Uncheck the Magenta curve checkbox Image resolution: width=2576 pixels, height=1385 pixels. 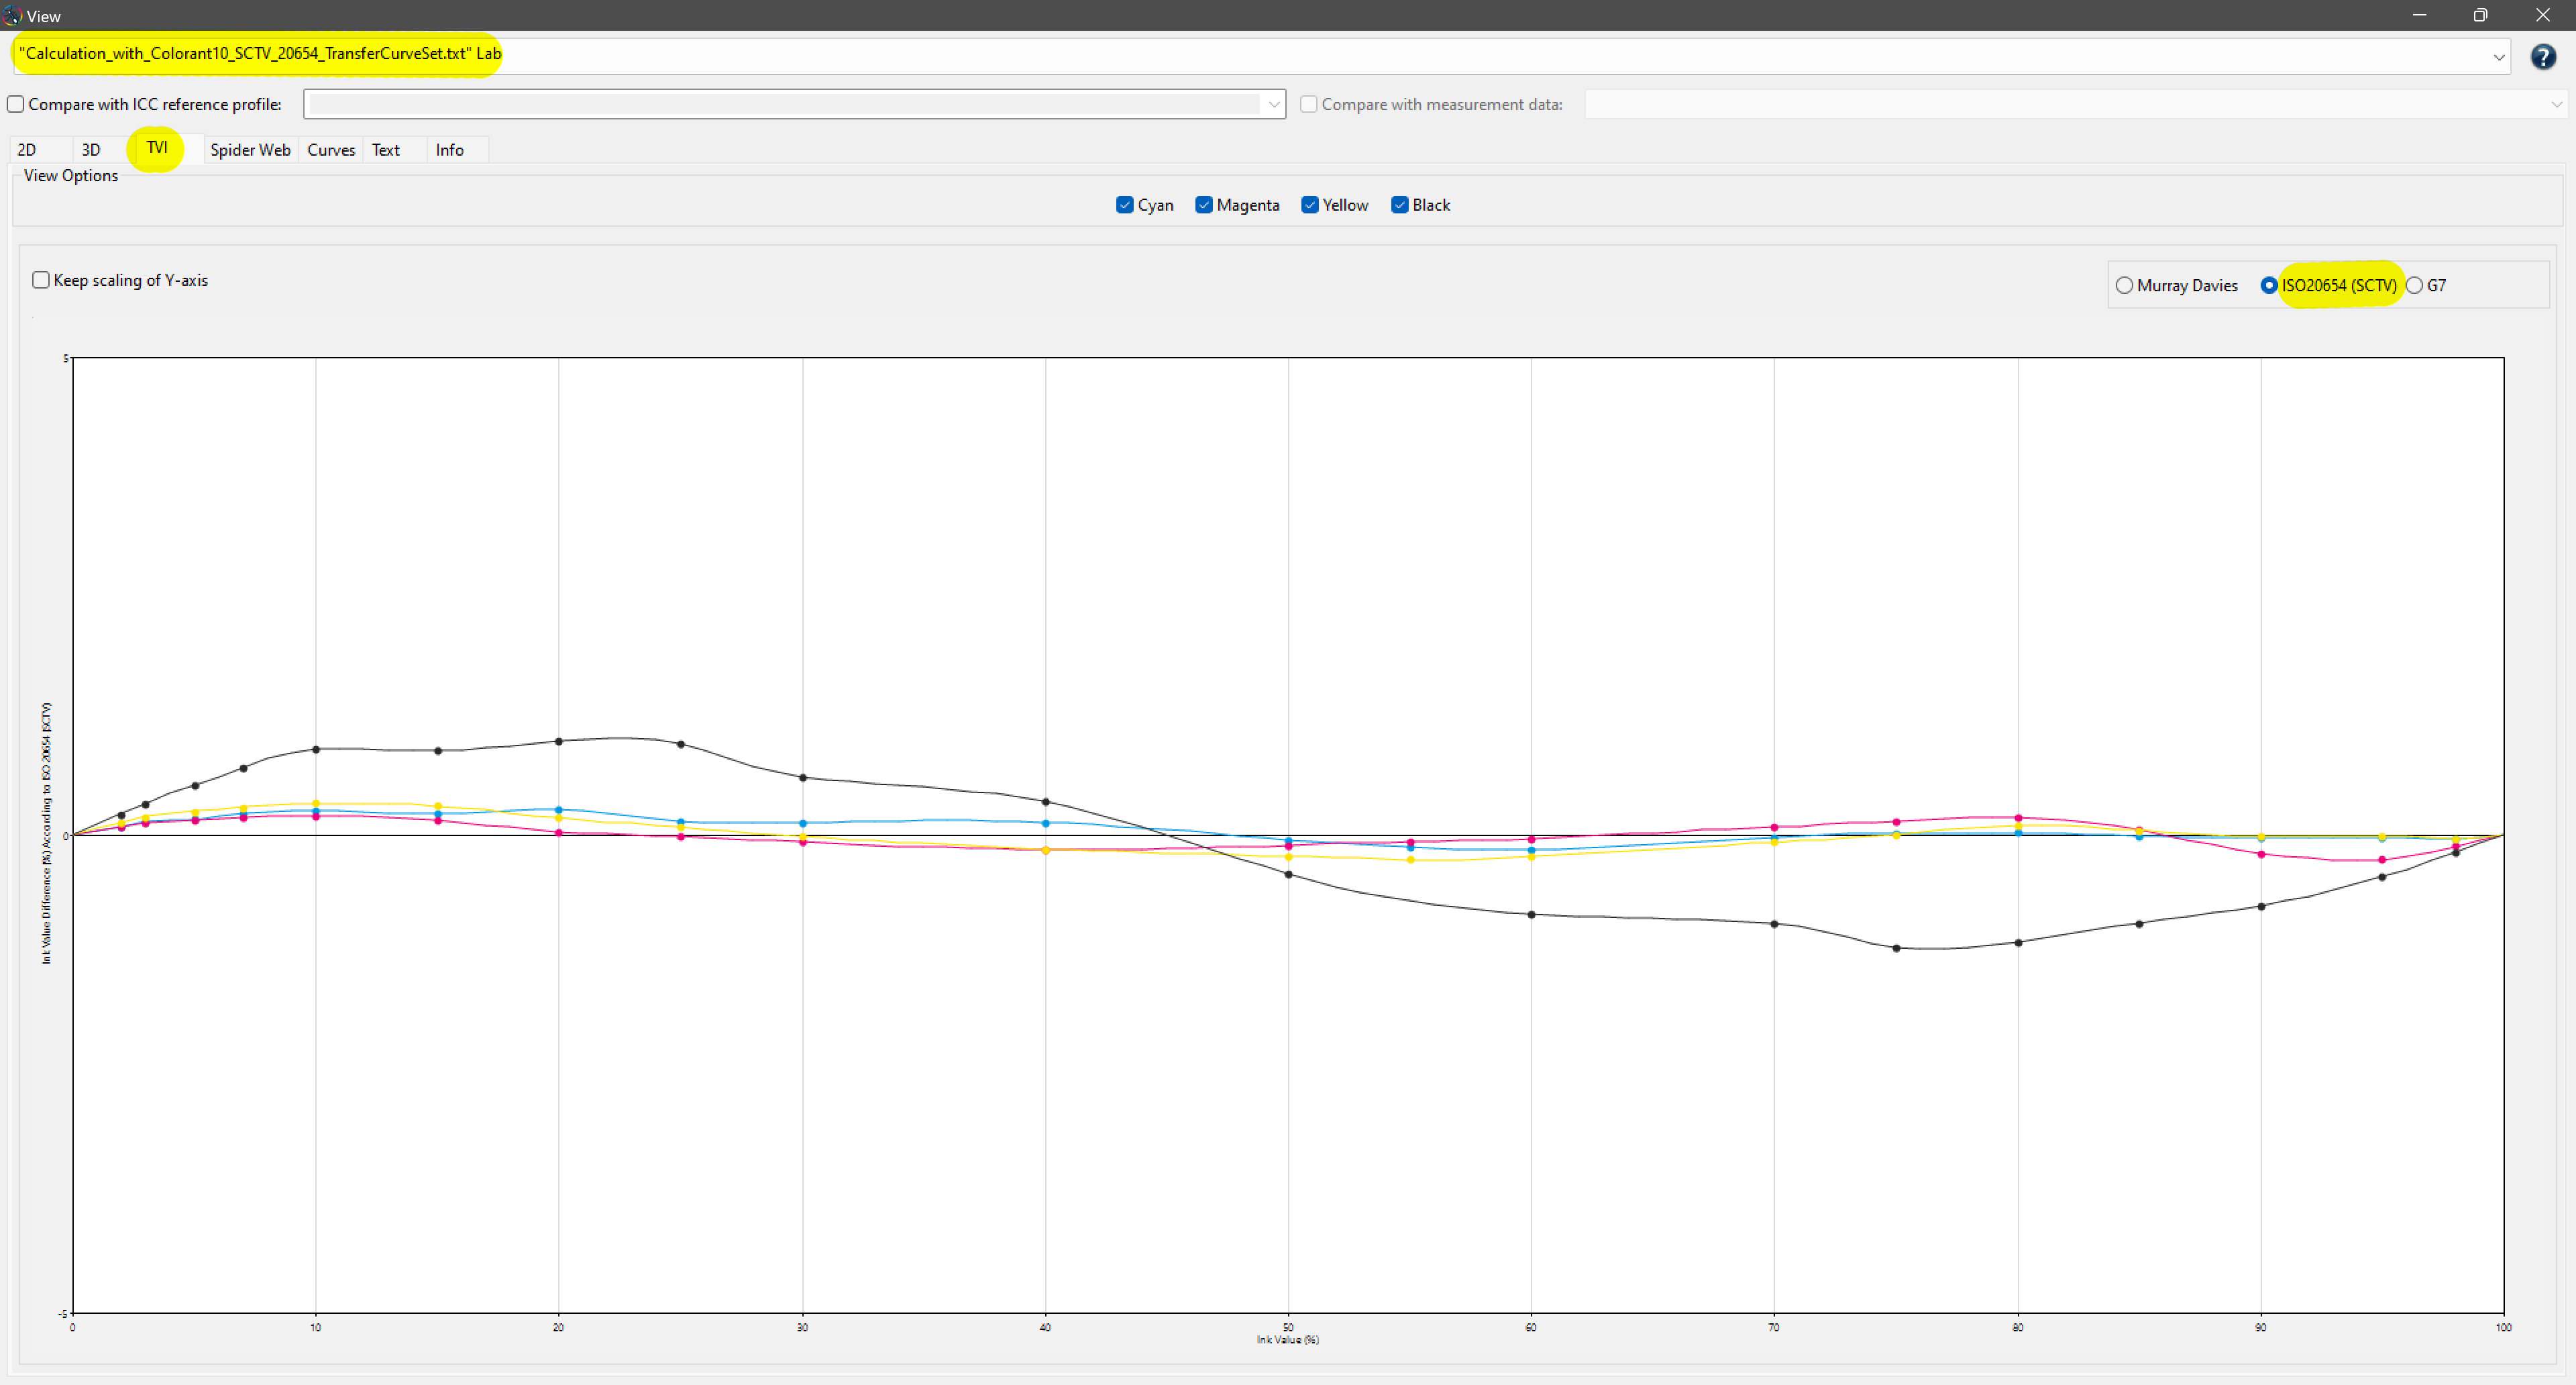(1204, 205)
